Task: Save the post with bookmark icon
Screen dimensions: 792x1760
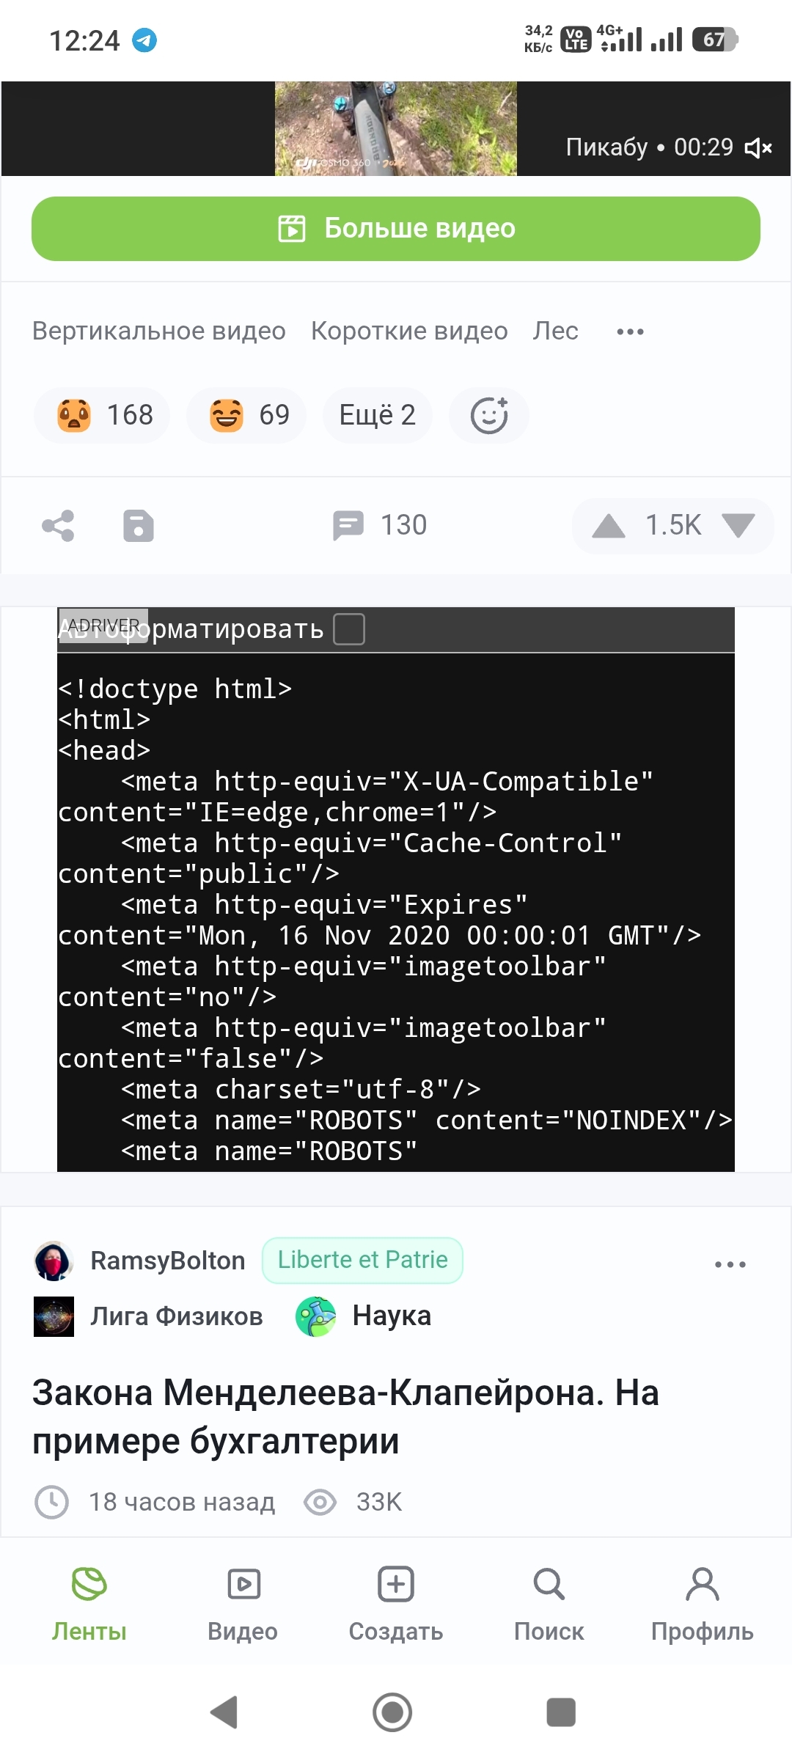Action: click(139, 526)
